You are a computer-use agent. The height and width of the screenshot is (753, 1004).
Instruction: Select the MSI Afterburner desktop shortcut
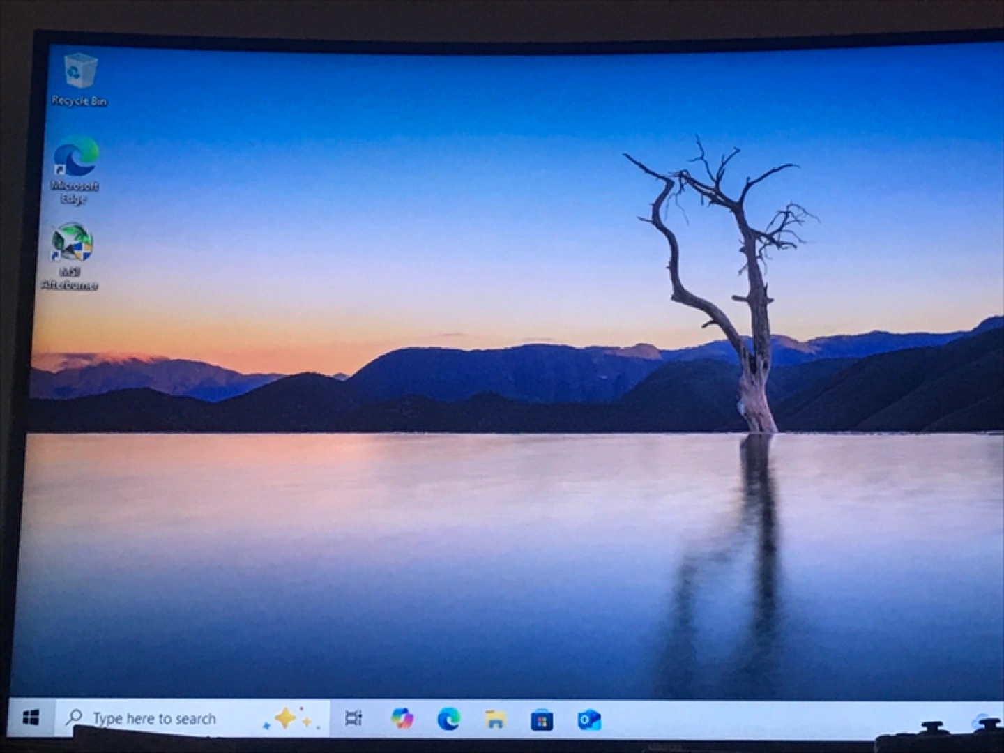point(70,256)
